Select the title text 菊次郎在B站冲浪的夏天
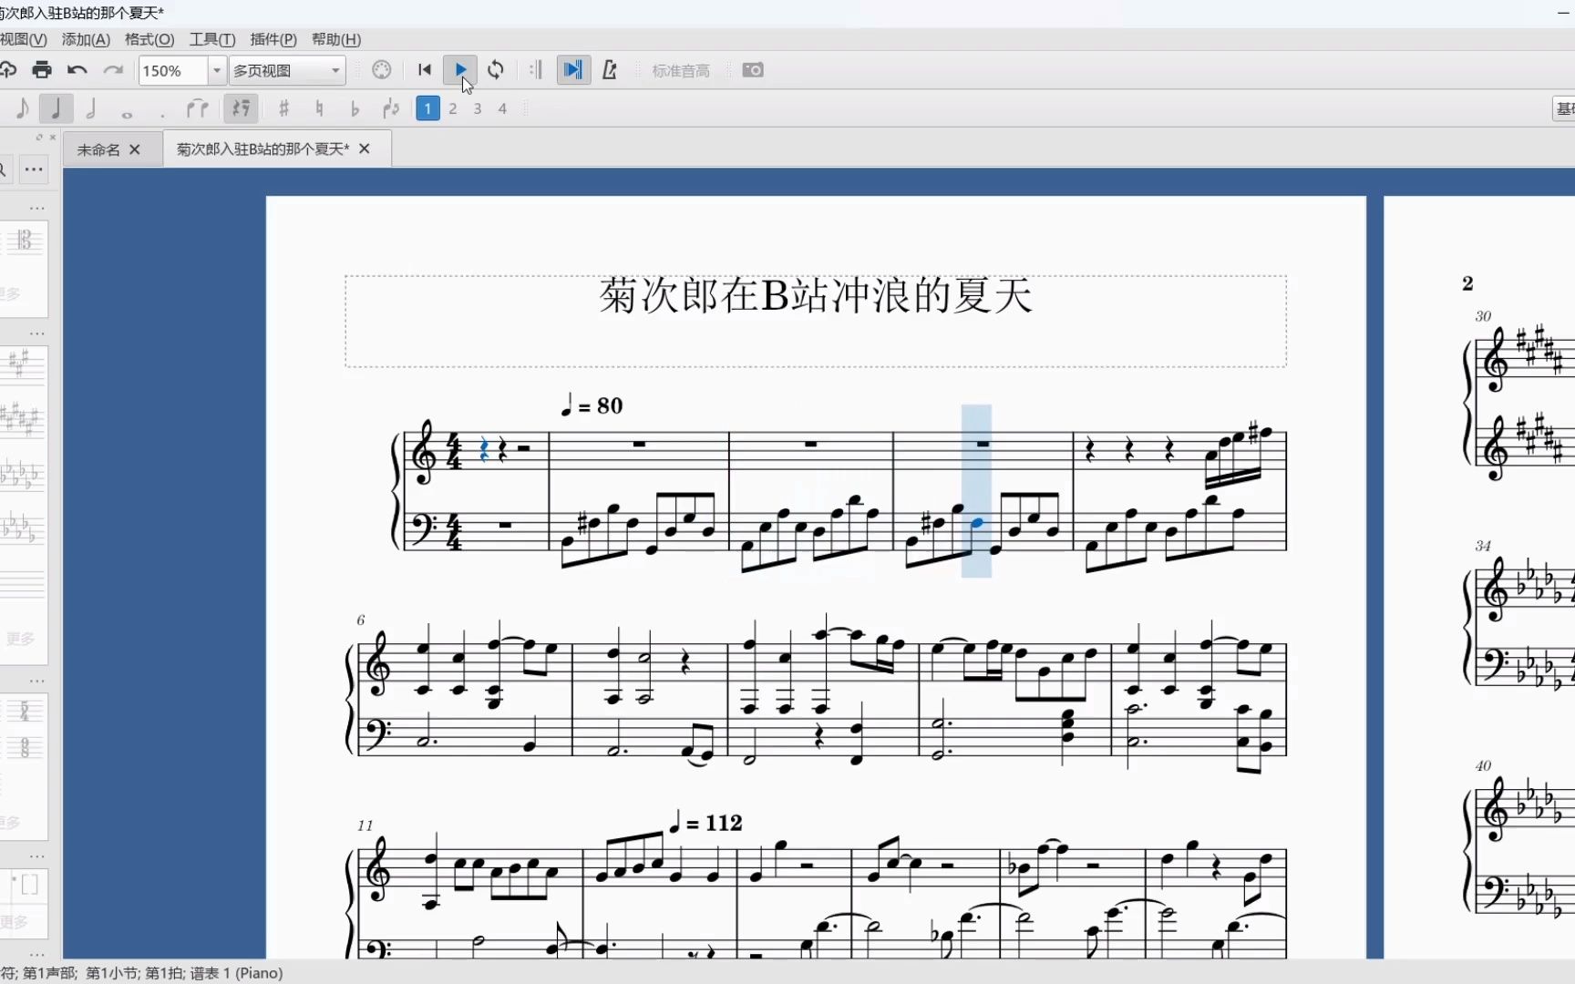Image resolution: width=1575 pixels, height=984 pixels. coord(816,295)
